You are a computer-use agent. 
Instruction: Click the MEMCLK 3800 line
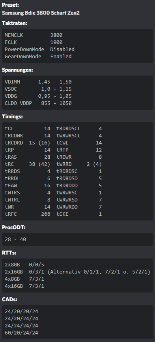34,35
